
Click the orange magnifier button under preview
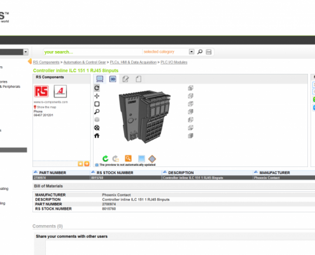click(128, 158)
